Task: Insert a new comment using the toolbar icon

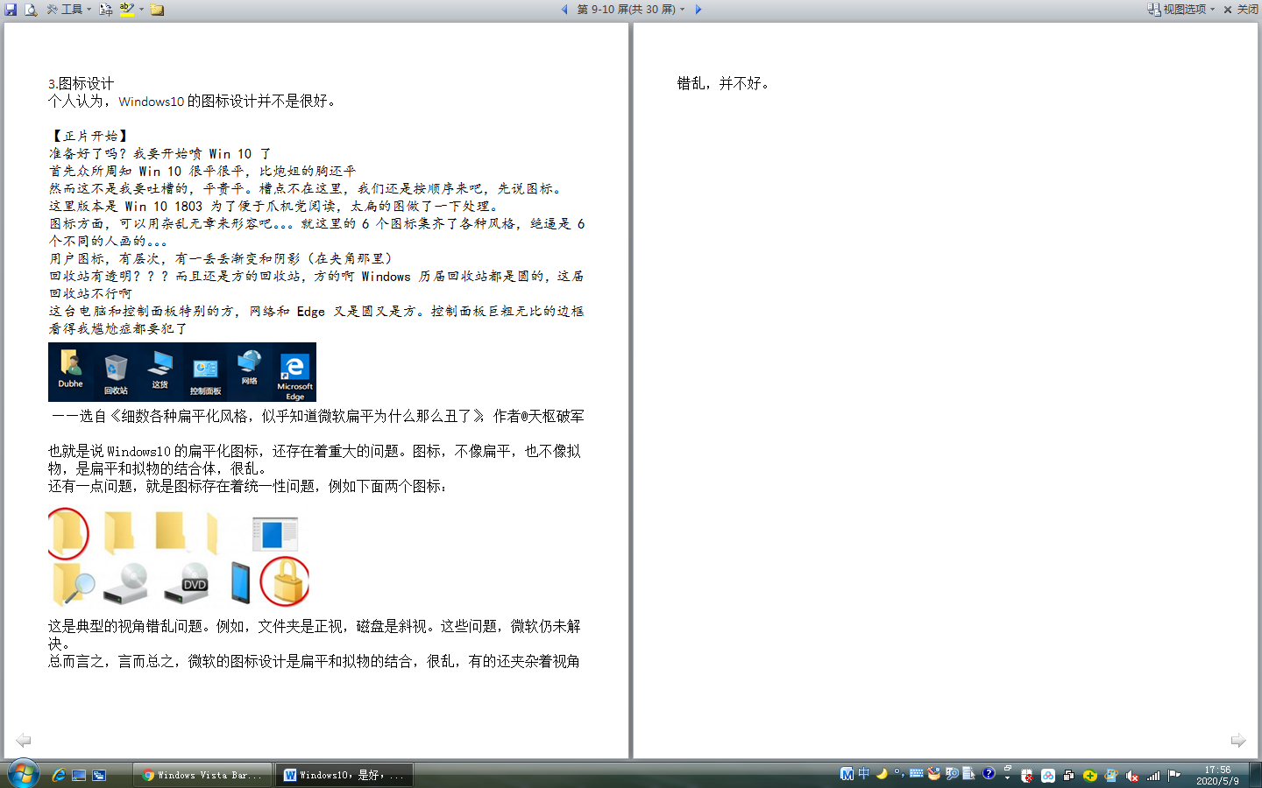Action: [x=158, y=10]
